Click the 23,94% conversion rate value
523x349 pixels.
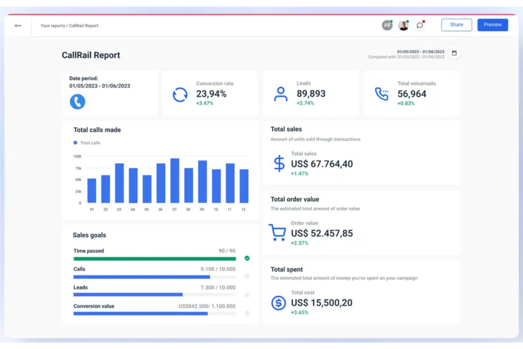(211, 94)
